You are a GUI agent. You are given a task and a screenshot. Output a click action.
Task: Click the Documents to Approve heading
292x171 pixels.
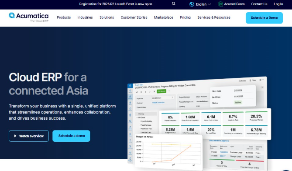(x=219, y=141)
